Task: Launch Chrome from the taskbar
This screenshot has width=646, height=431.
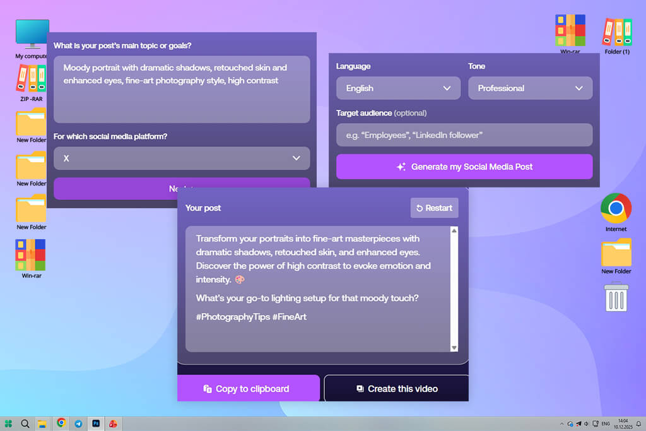Action: tap(61, 423)
